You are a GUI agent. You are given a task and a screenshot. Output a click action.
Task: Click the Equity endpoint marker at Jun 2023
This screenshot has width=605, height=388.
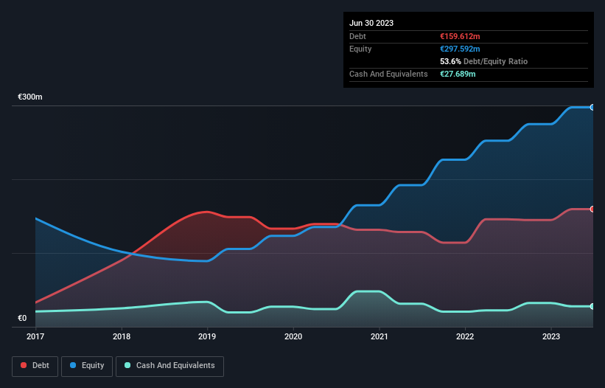point(592,108)
